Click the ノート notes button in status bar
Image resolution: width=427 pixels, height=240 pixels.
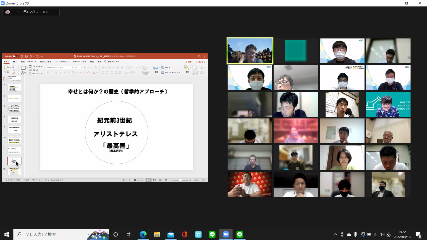point(126,180)
